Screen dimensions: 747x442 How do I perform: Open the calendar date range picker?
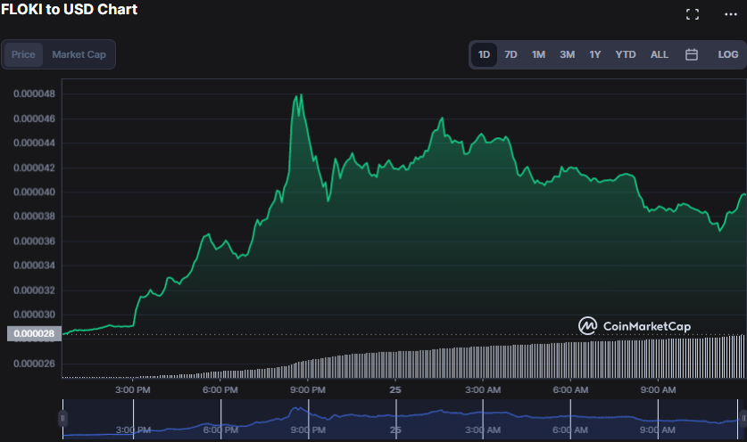692,54
